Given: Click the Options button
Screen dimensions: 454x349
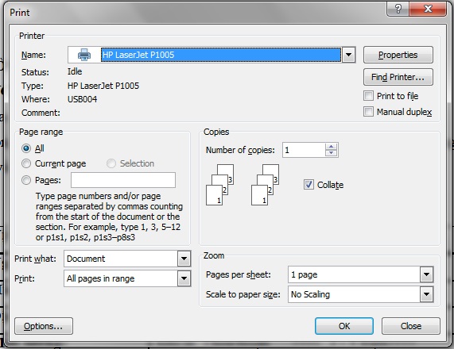Looking at the screenshot, I should click(44, 326).
